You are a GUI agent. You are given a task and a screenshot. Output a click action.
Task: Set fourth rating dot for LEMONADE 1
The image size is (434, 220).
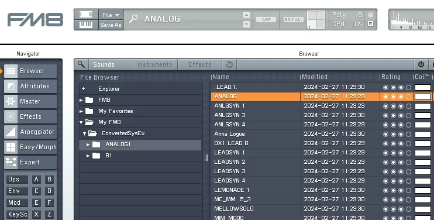click(x=408, y=190)
